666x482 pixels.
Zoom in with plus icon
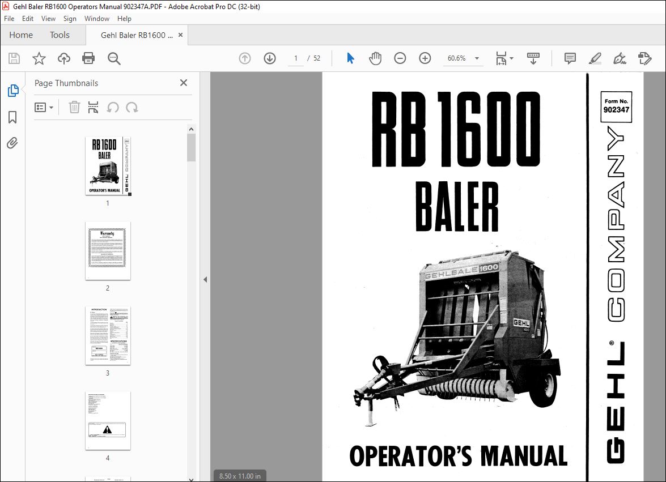425,58
